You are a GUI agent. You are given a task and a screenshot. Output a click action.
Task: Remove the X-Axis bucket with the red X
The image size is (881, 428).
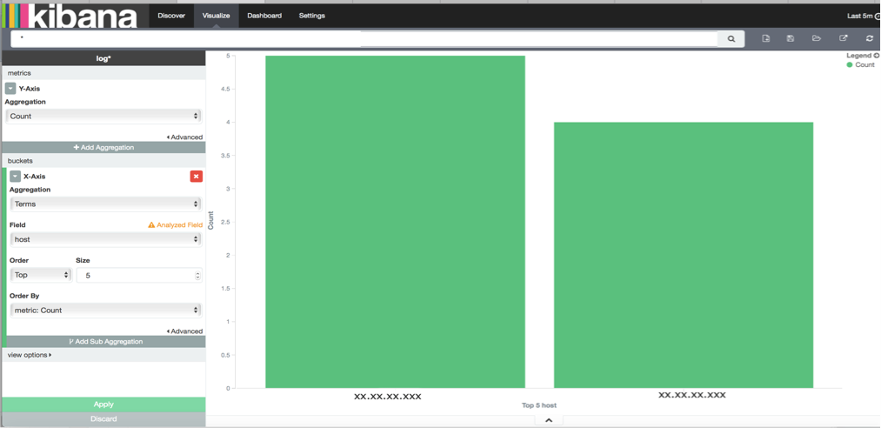[196, 177]
